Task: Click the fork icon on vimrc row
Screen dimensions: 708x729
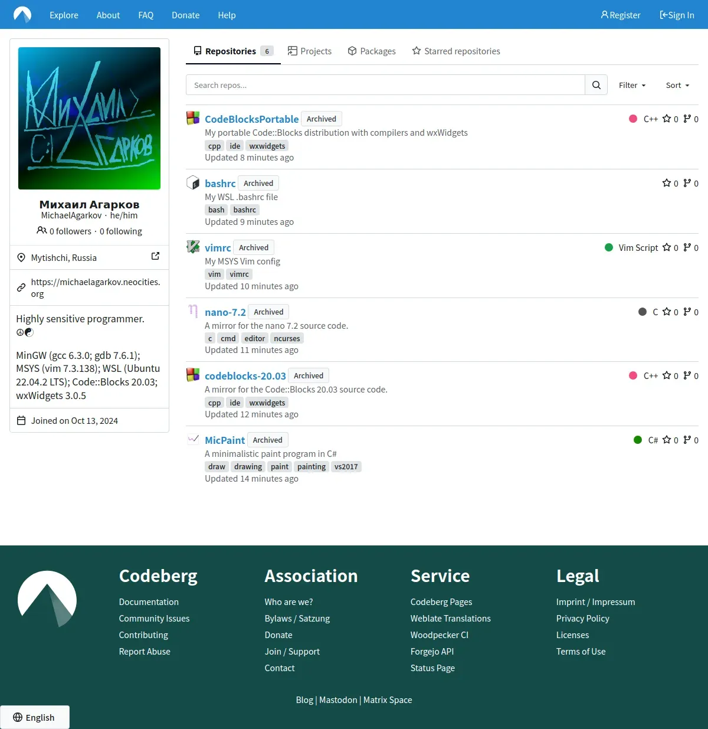Action: click(687, 247)
